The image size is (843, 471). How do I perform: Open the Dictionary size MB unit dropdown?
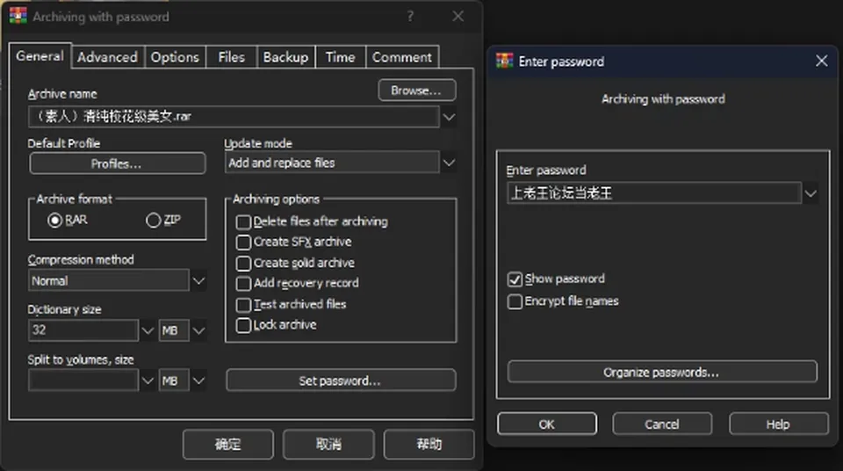[198, 330]
